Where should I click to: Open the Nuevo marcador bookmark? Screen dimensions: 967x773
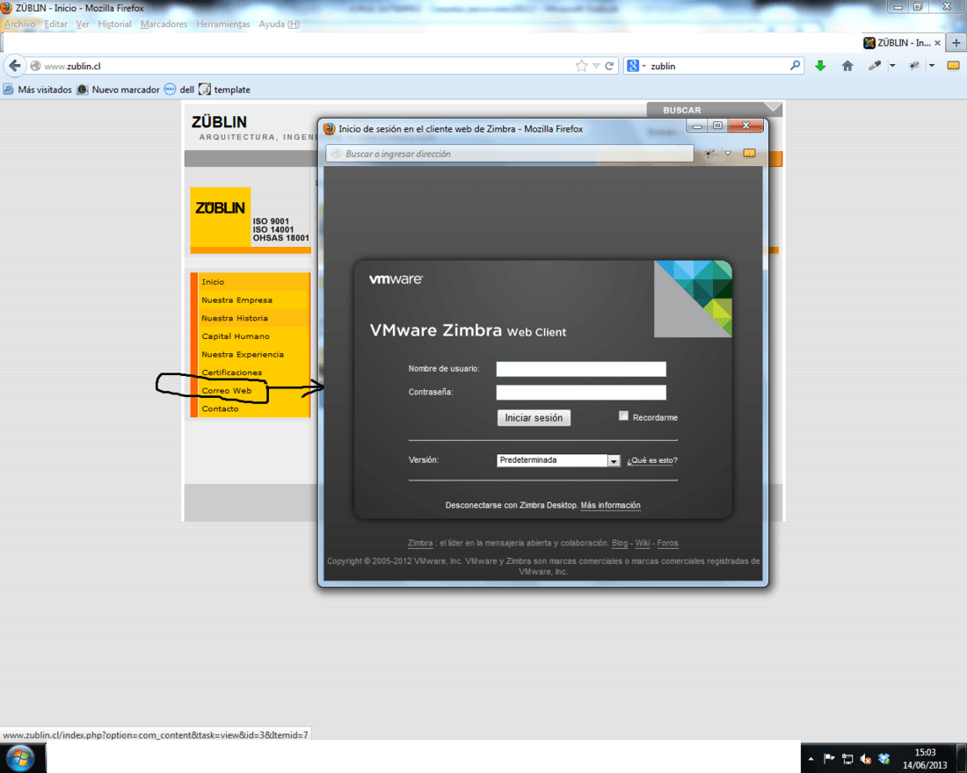point(119,90)
